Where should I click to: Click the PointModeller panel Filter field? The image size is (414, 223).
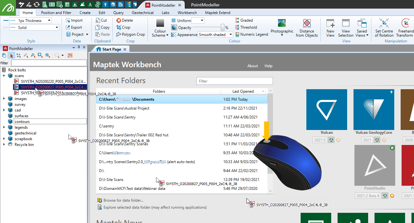pyautogui.click(x=49, y=63)
